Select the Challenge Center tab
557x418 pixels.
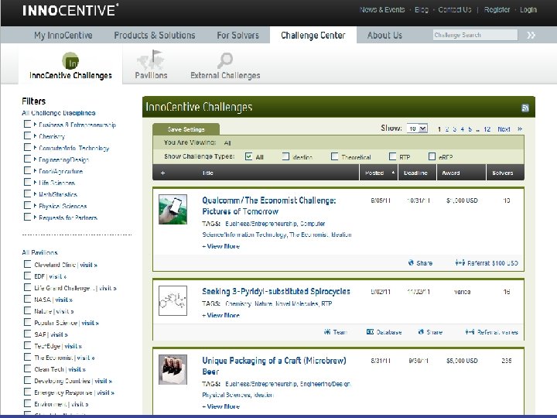[313, 35]
